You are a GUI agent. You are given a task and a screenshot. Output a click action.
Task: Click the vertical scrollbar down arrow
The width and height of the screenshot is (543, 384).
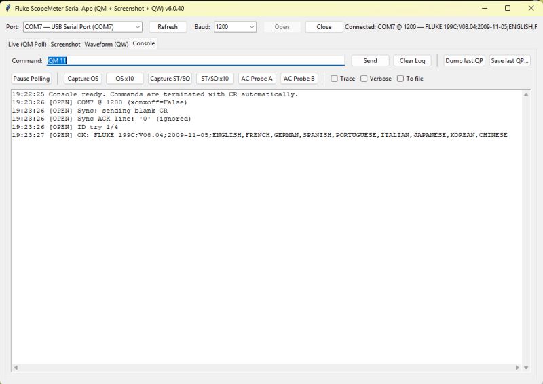(526, 368)
